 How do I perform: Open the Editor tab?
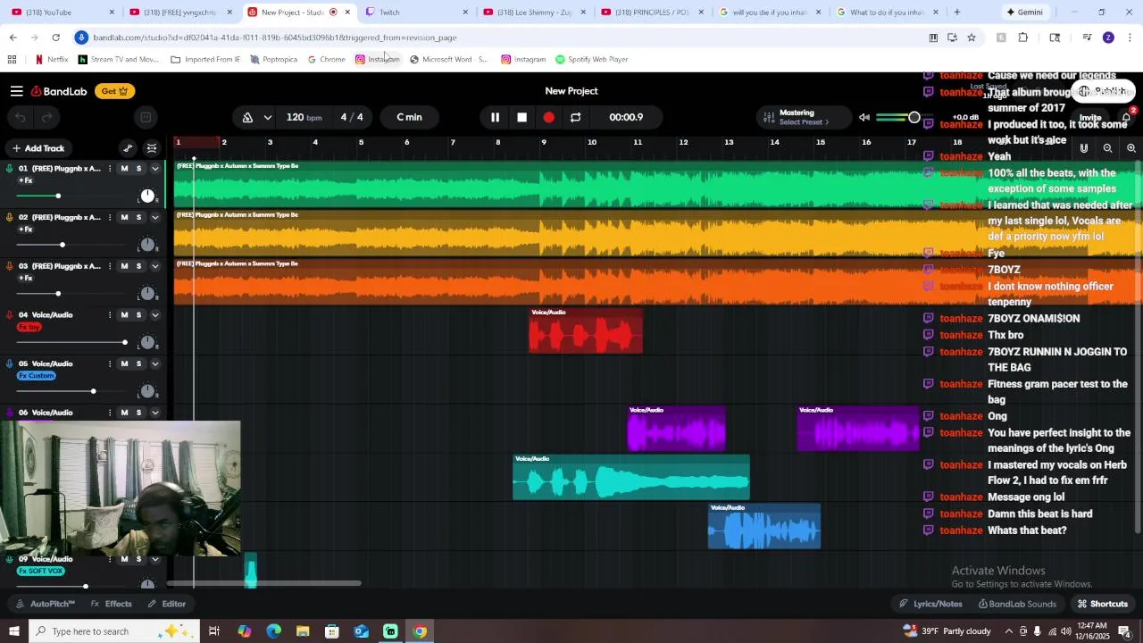pyautogui.click(x=167, y=604)
